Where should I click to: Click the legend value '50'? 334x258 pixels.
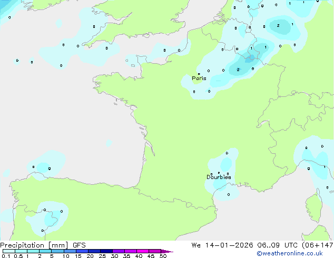pos(163,256)
